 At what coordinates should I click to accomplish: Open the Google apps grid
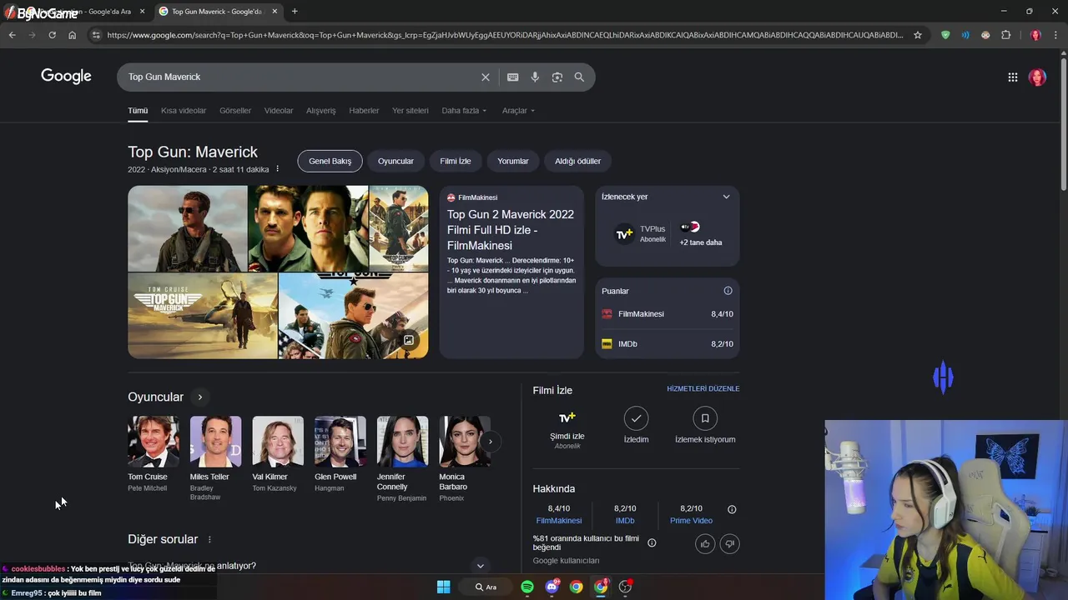tap(1013, 77)
